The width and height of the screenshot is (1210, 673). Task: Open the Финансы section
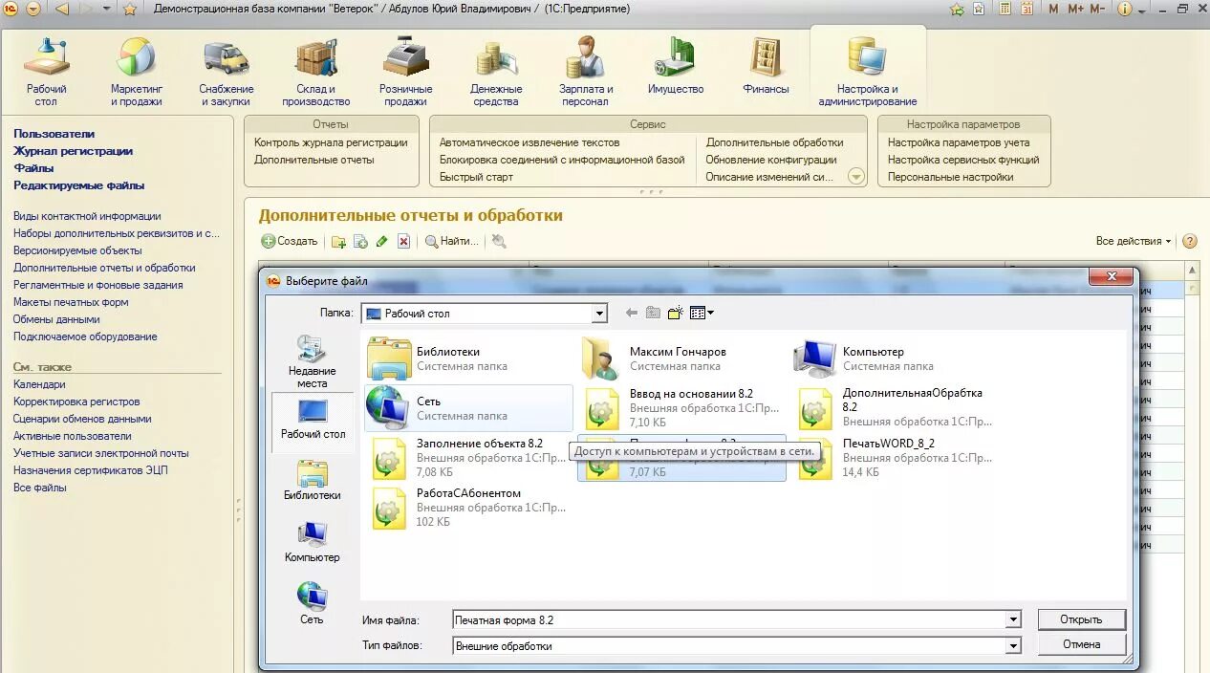[x=767, y=67]
